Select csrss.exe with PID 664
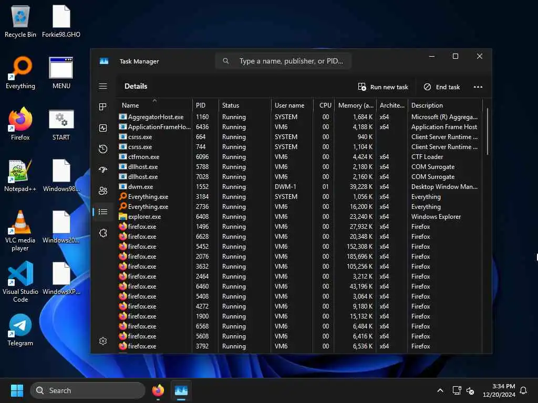538x403 pixels. pos(300,137)
